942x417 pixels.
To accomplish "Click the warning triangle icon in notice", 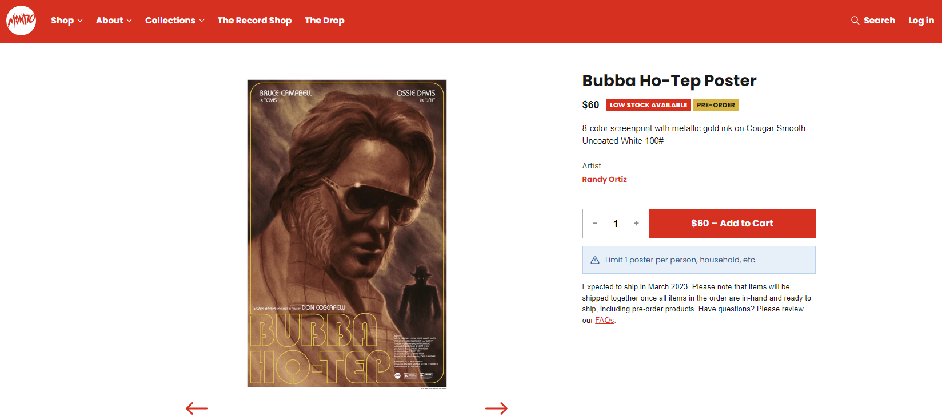I will 594,260.
